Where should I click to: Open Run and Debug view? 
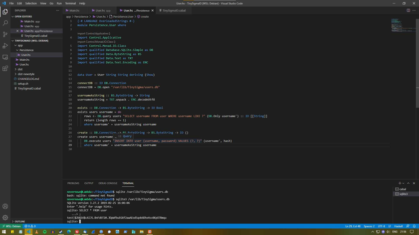click(5, 46)
